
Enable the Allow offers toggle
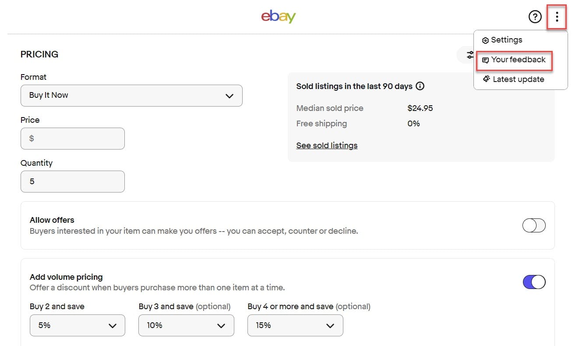[x=534, y=225]
